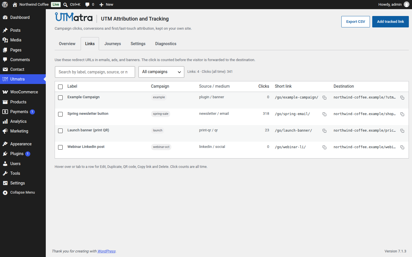Copy the Spring newsletter button destination URL
Viewport: 412px width, 257px height.
click(402, 114)
